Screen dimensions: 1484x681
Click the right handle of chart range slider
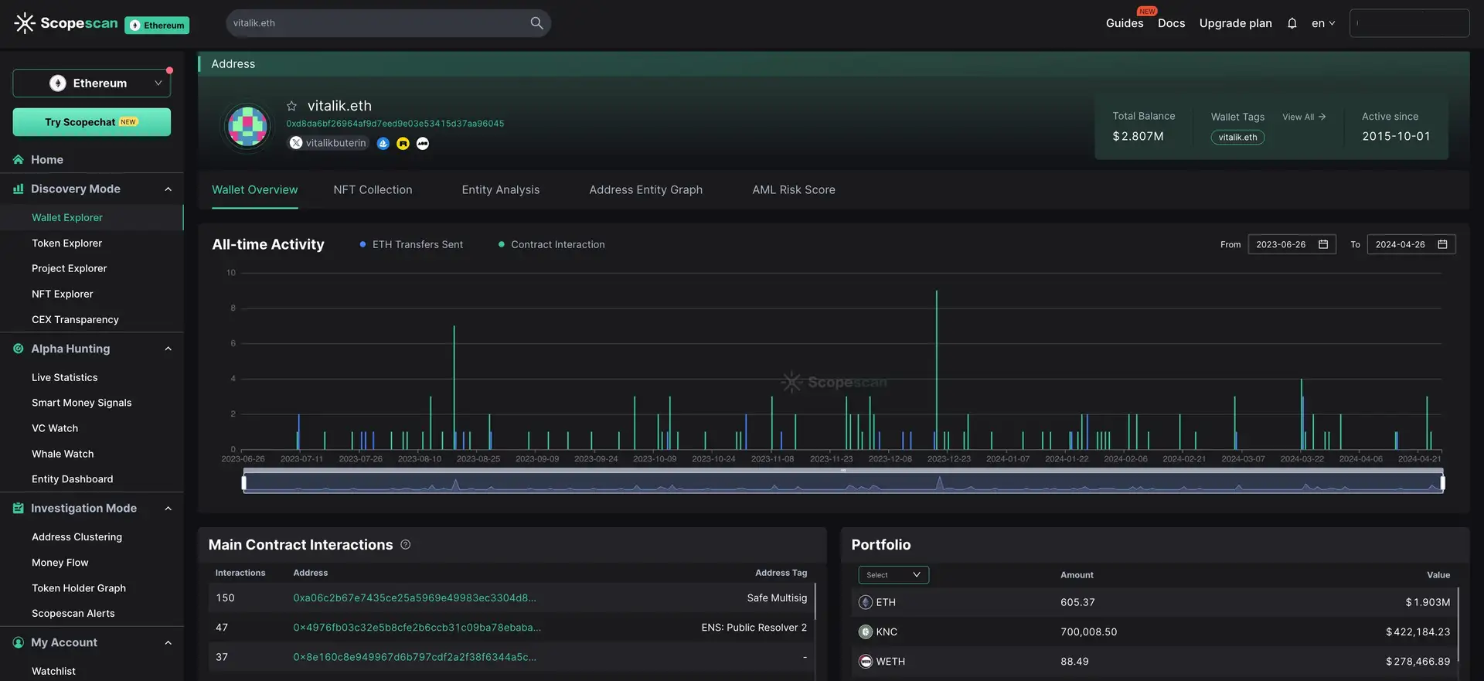(x=1441, y=483)
